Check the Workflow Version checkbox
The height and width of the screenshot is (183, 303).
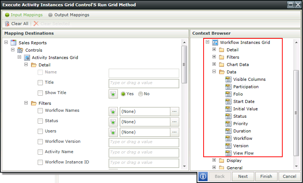[40, 142]
